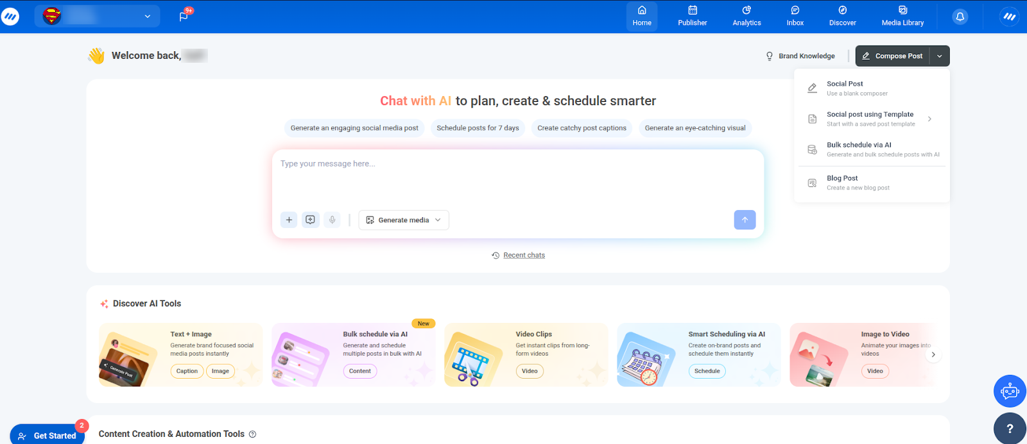1027x444 pixels.
Task: Click the ContentStudio logo in the top-left corner
Action: click(x=10, y=16)
